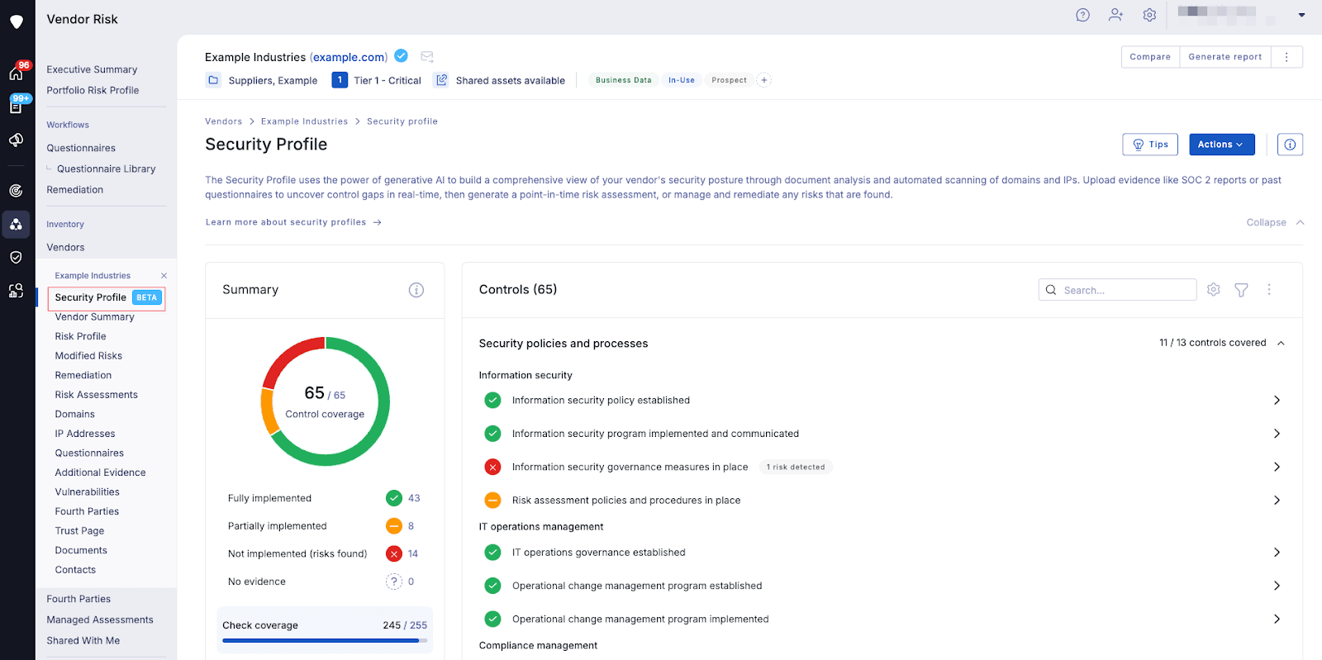Click the envelope icon beside vendor name

point(427,56)
